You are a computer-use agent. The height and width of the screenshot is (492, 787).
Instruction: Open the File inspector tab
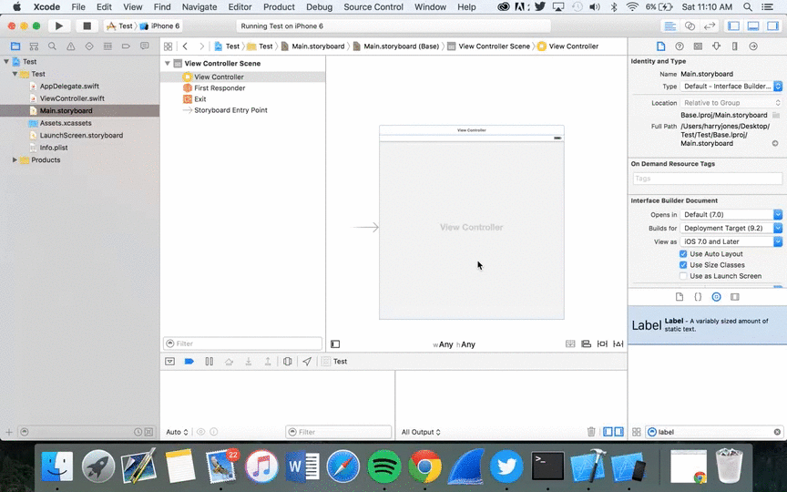click(x=660, y=46)
